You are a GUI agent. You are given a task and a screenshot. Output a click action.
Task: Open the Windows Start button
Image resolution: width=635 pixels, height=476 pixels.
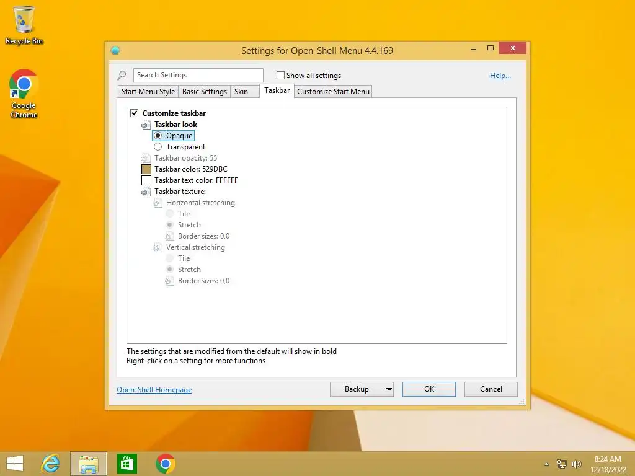pos(15,464)
